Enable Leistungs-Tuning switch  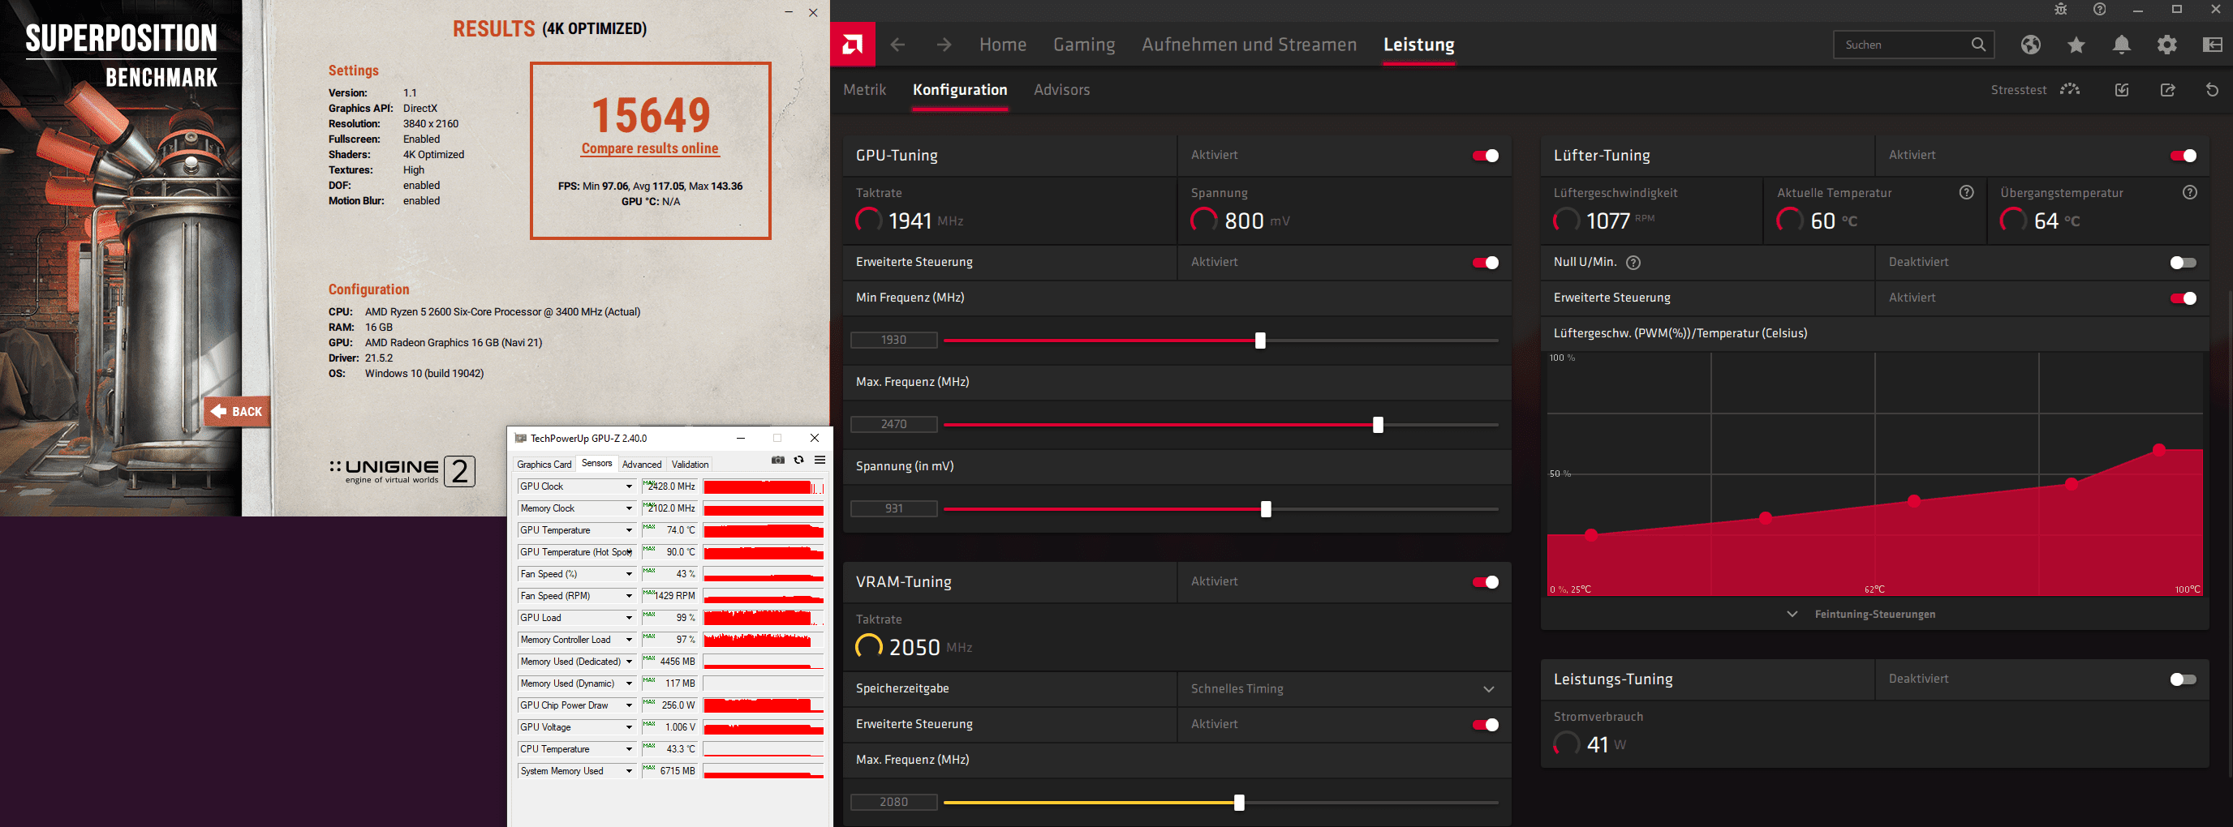2183,679
